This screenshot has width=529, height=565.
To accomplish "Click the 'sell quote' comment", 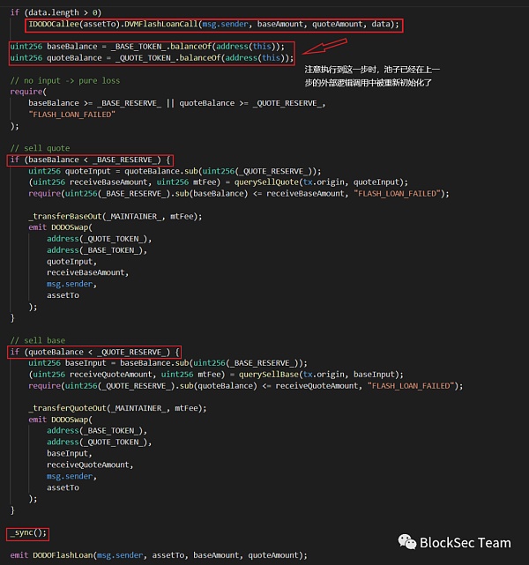I will tap(39, 147).
